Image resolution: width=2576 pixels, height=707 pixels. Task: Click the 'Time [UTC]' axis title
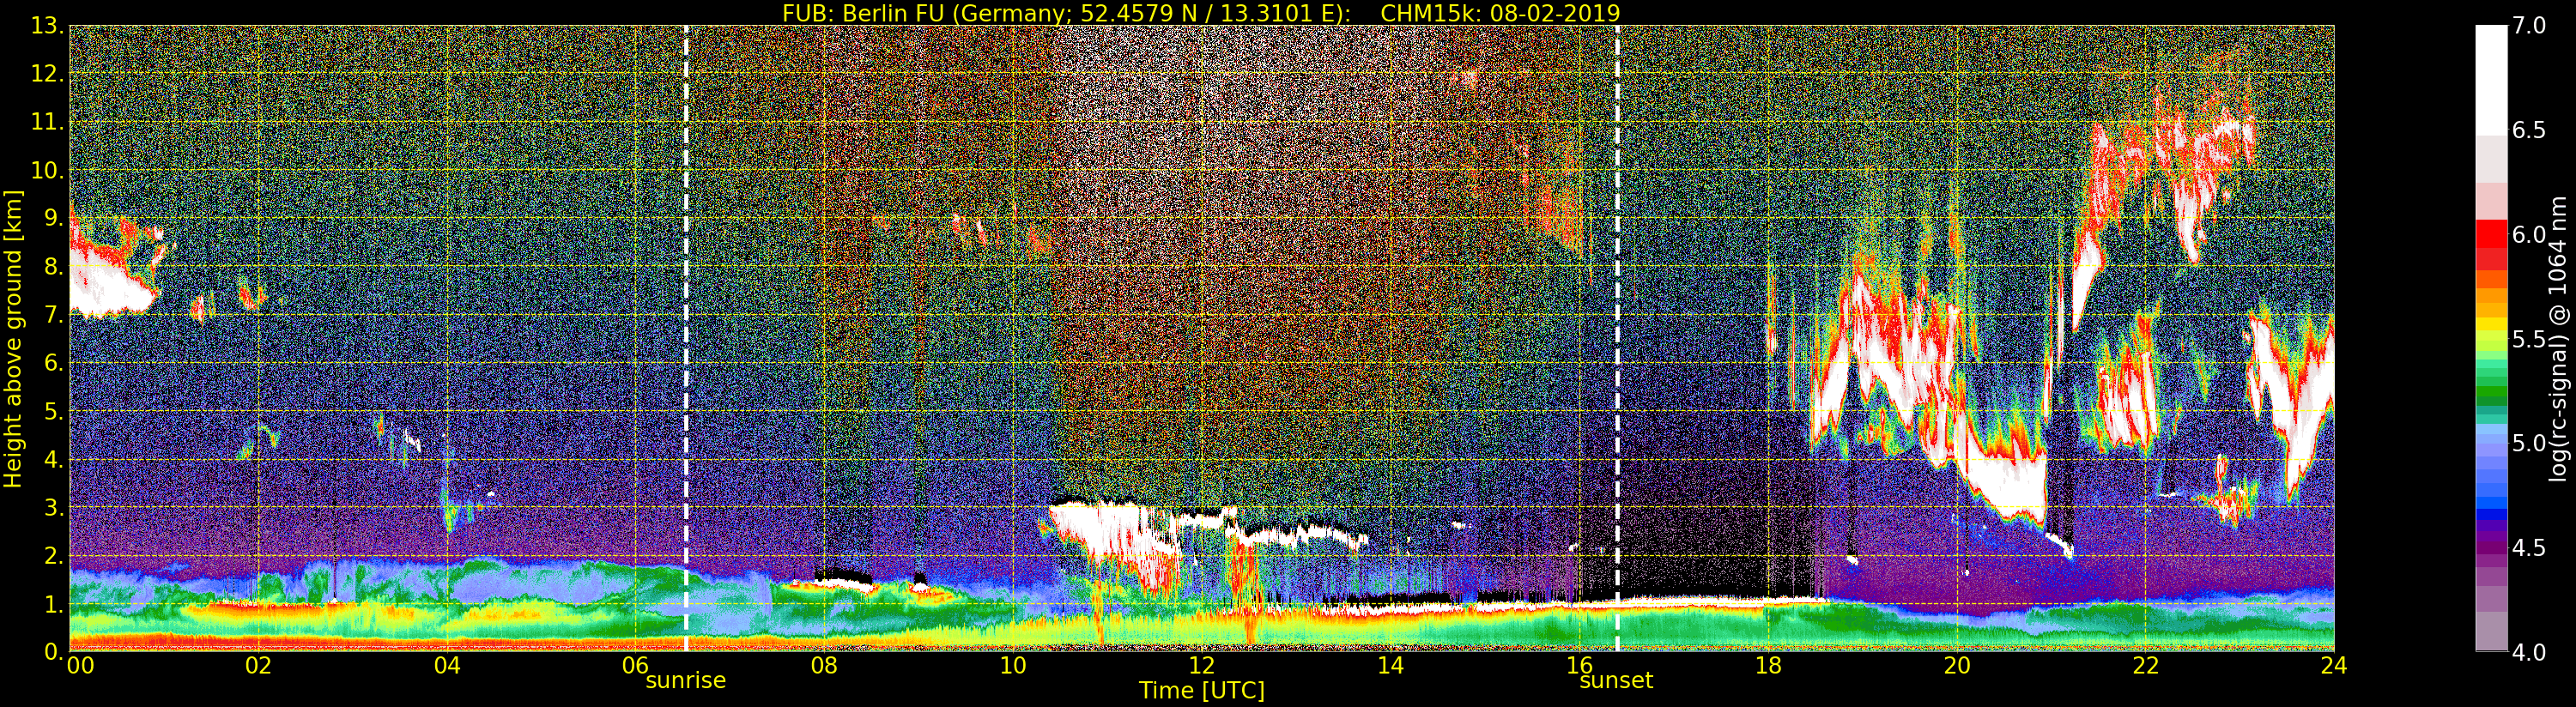click(x=1202, y=690)
